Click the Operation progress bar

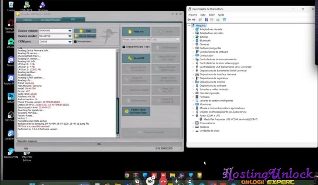[99, 144]
